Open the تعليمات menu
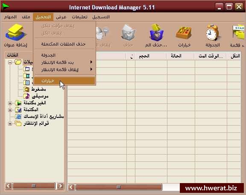 (79, 17)
